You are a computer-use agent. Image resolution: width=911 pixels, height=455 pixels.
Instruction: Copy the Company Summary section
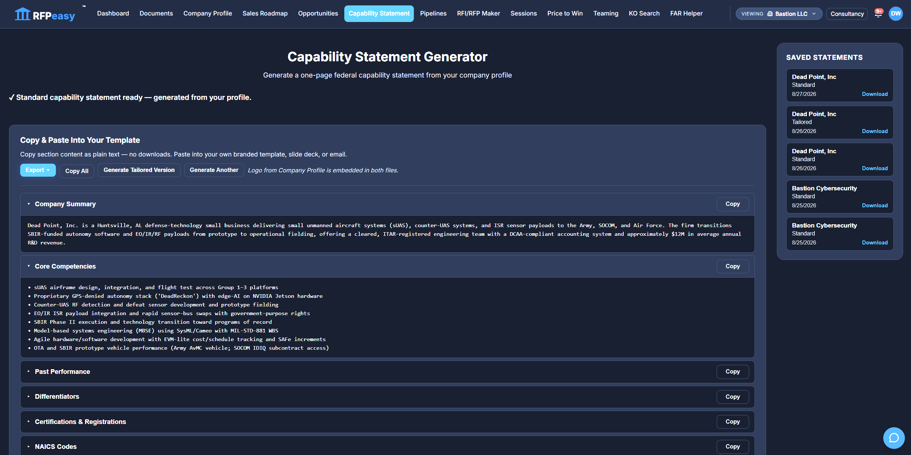[x=733, y=204]
